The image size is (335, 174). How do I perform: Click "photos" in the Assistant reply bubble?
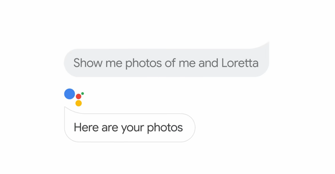click(x=165, y=128)
